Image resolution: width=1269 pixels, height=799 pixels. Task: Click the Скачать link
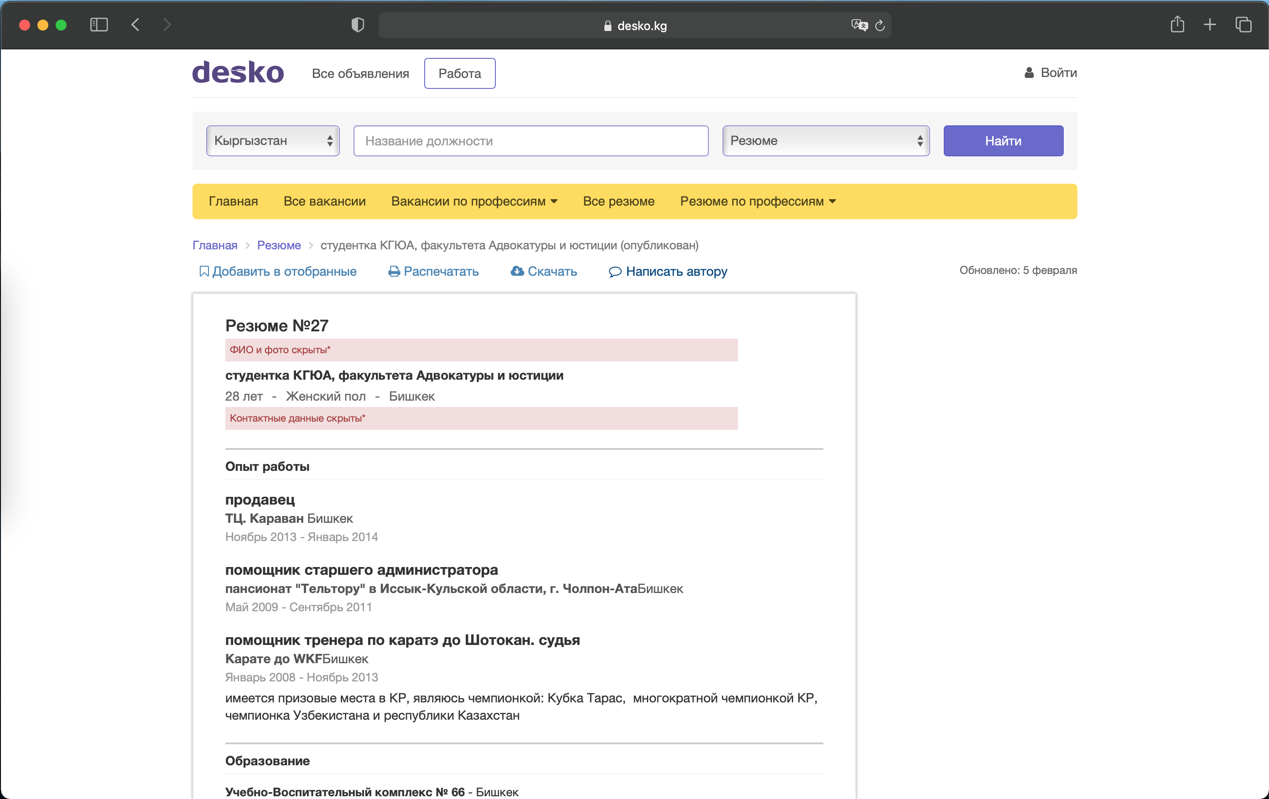point(552,271)
